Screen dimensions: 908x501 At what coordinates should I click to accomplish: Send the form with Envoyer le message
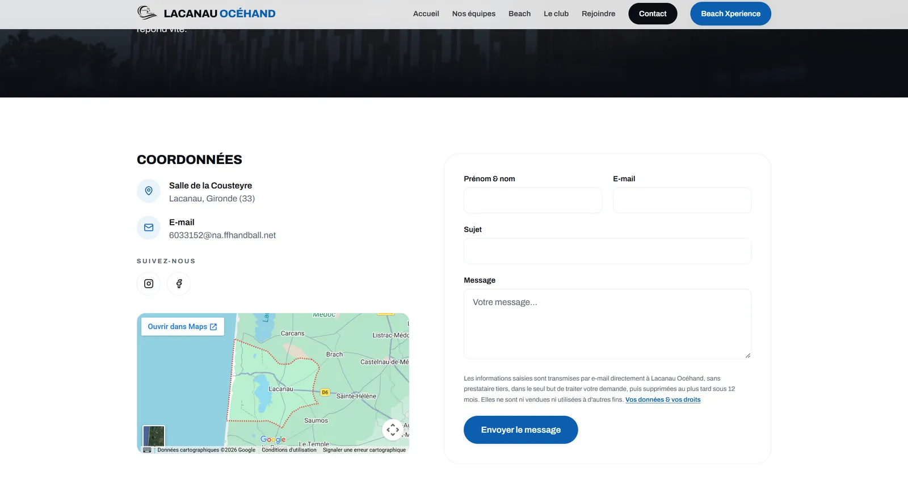(x=521, y=430)
